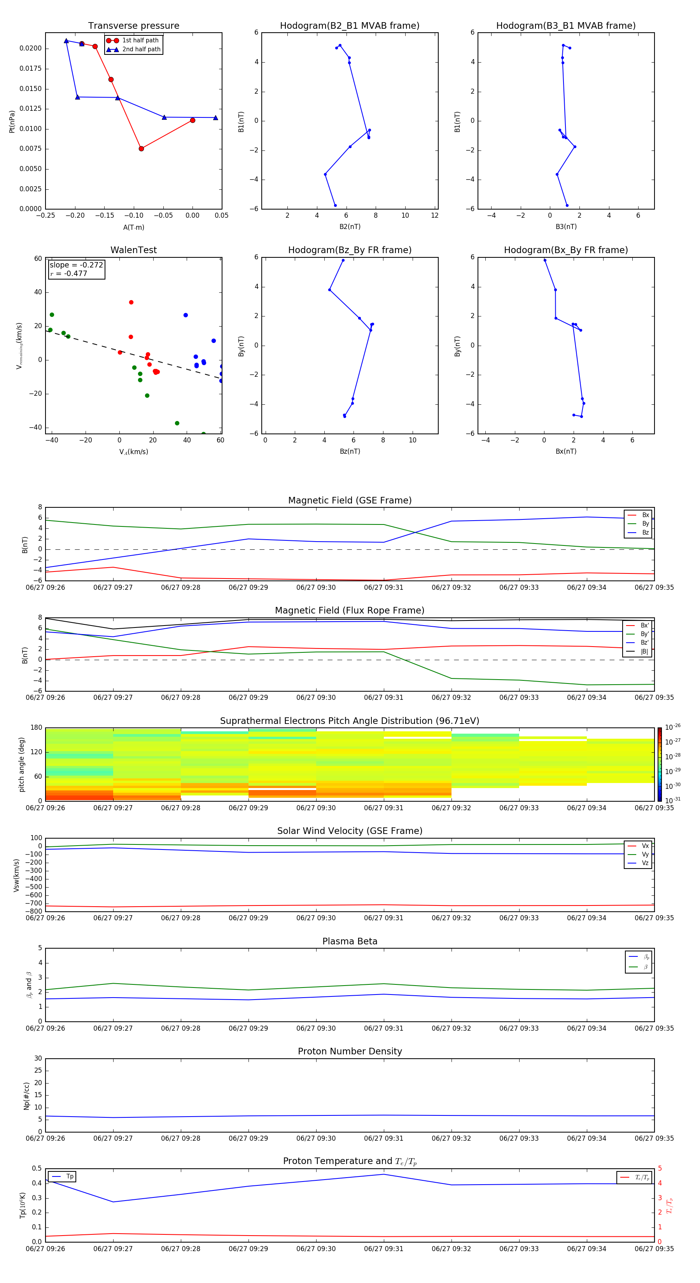This screenshot has height=1283, width=700.
Task: Select the 'slope = -0.272' annotation
Action: coord(76,265)
